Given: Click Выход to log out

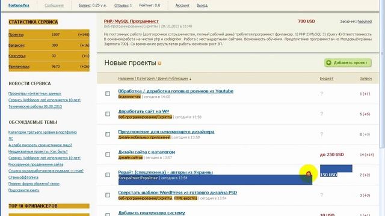Looking at the screenshot, I should tap(202, 5).
